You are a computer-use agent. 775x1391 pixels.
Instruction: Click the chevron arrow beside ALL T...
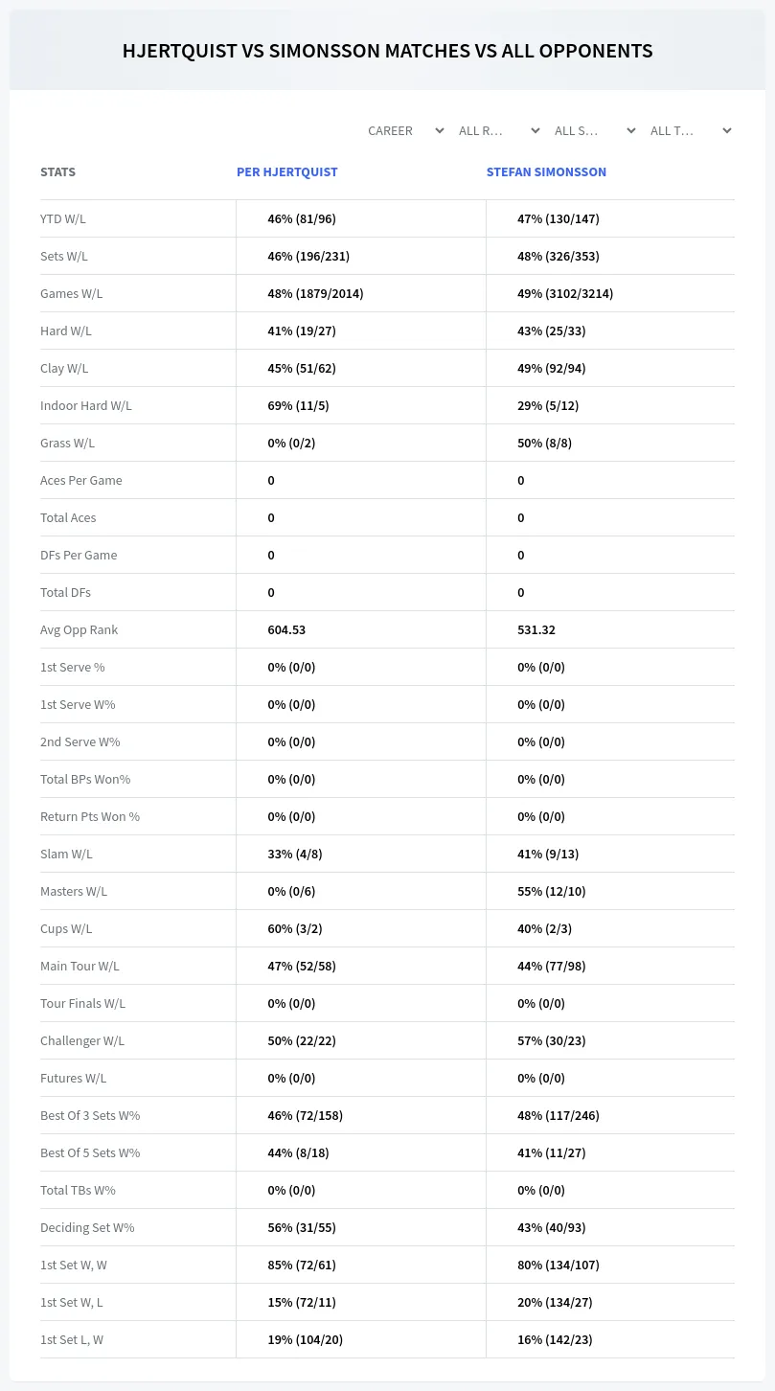(x=727, y=130)
